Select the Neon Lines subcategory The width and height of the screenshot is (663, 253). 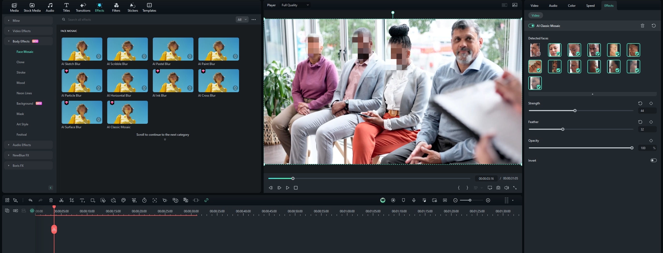[x=24, y=93]
